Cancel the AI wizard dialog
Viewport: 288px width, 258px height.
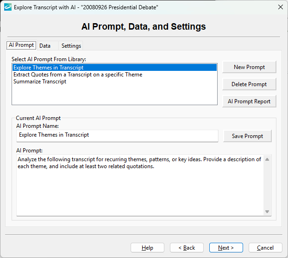pos(265,248)
